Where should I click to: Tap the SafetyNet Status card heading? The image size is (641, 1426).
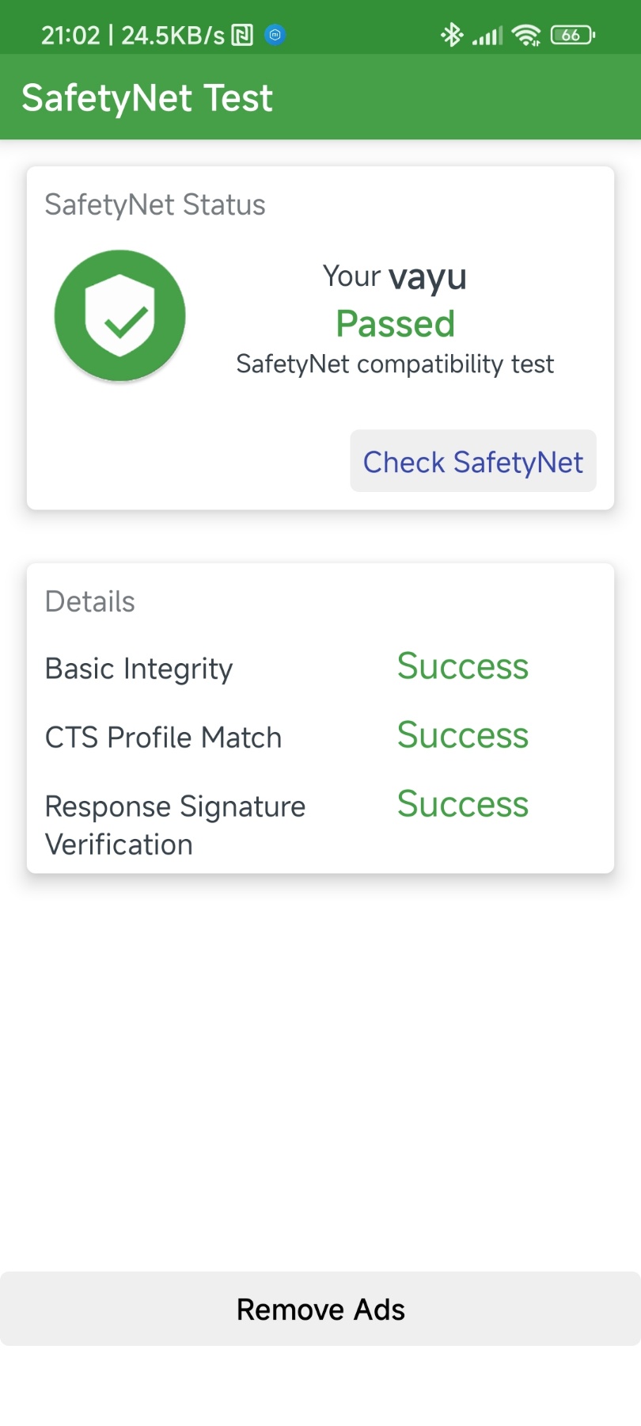click(155, 204)
